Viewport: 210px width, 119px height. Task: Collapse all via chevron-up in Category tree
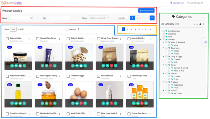point(197,24)
